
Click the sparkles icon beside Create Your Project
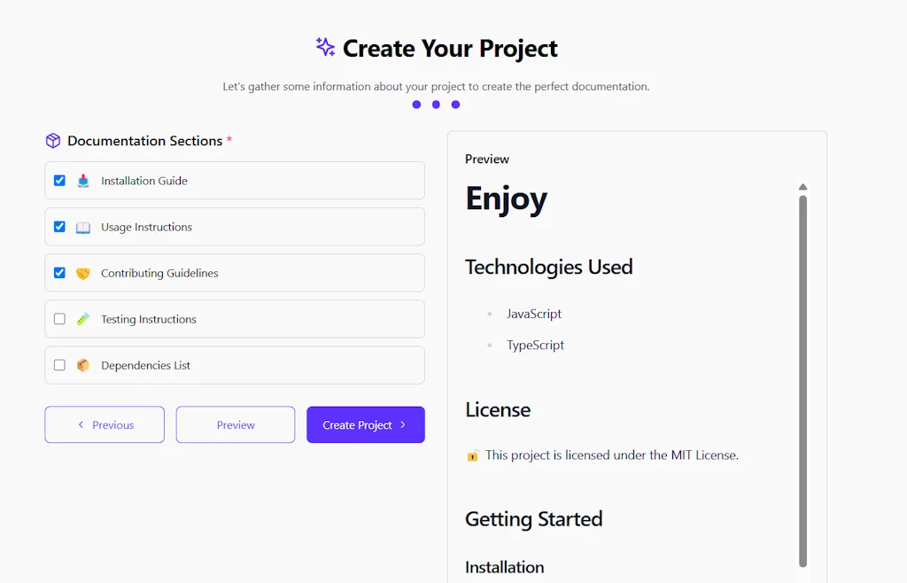click(x=325, y=48)
